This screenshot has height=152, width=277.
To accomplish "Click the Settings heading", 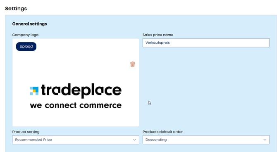I will pos(16,9).
